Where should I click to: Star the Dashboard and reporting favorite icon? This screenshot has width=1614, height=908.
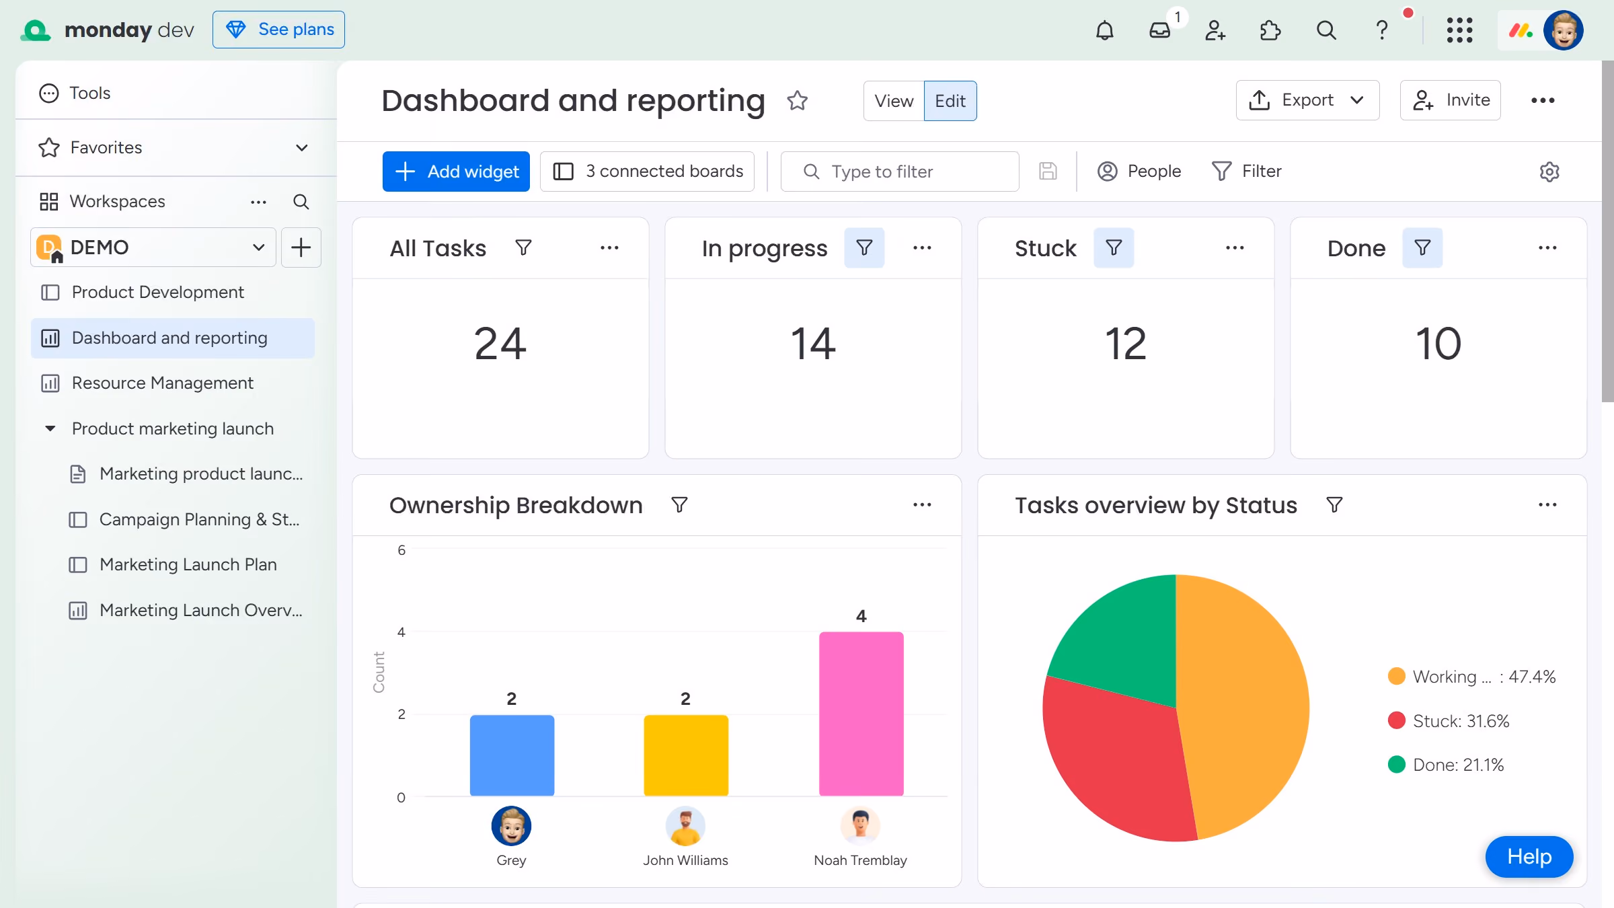point(798,101)
